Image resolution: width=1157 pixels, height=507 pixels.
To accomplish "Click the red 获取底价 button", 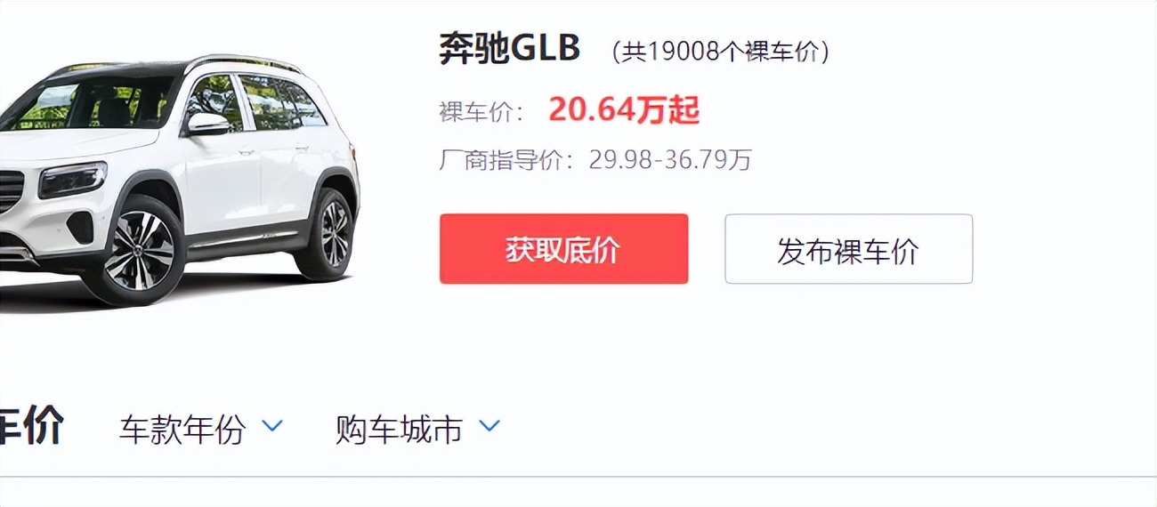I will point(563,249).
